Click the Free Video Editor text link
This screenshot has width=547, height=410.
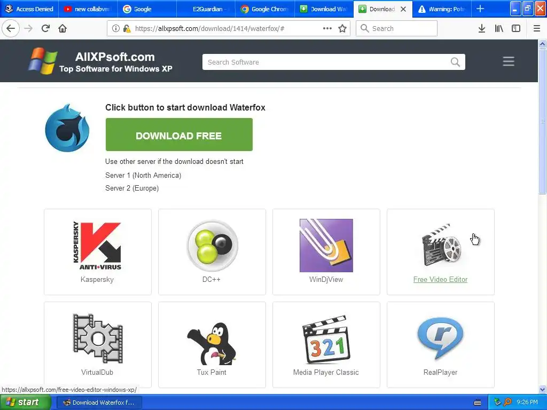pos(440,279)
